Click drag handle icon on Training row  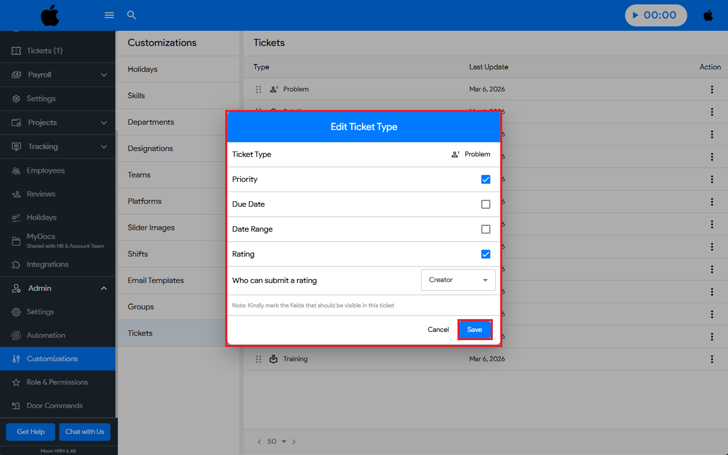(x=258, y=359)
